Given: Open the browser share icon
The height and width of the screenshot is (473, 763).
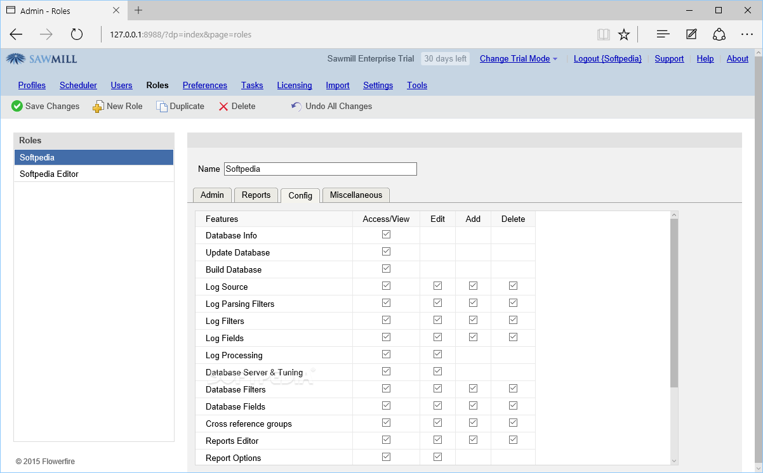Looking at the screenshot, I should coord(719,34).
